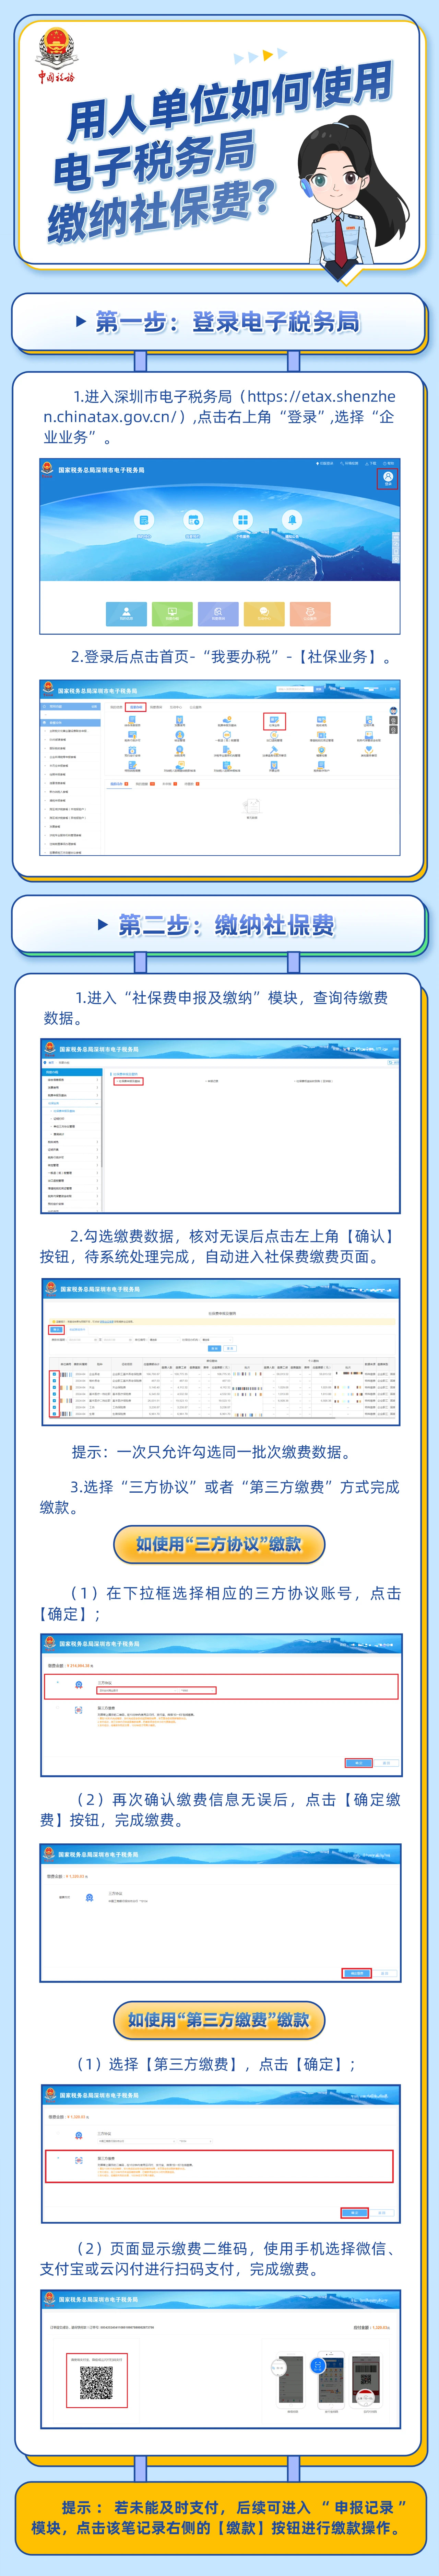
Task: Switch to the 我要办税 tab
Action: [137, 707]
